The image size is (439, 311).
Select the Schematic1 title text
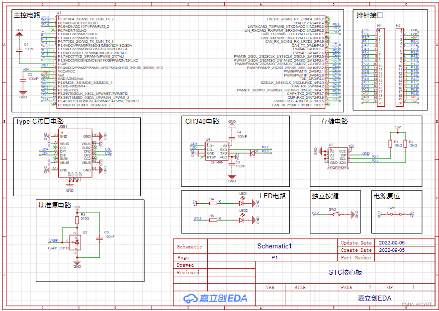point(274,246)
